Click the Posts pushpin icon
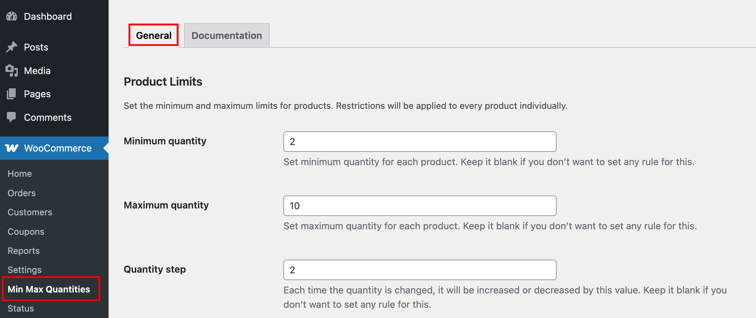This screenshot has width=756, height=318. pyautogui.click(x=12, y=47)
